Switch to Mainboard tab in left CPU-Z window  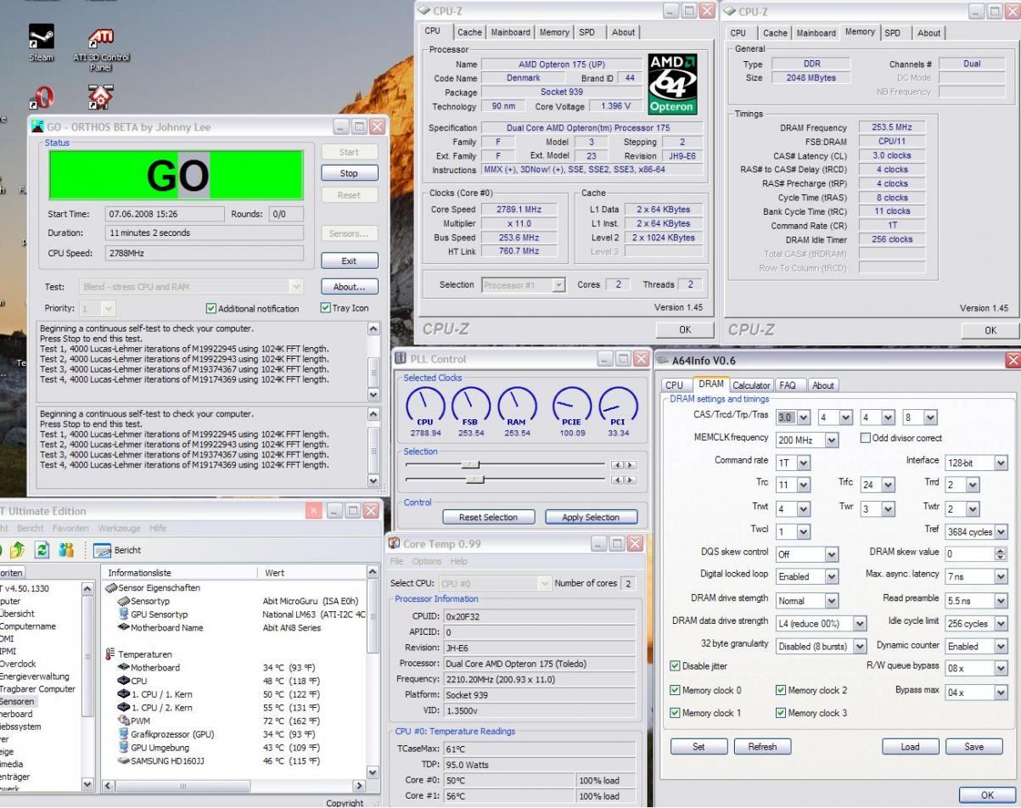point(511,32)
